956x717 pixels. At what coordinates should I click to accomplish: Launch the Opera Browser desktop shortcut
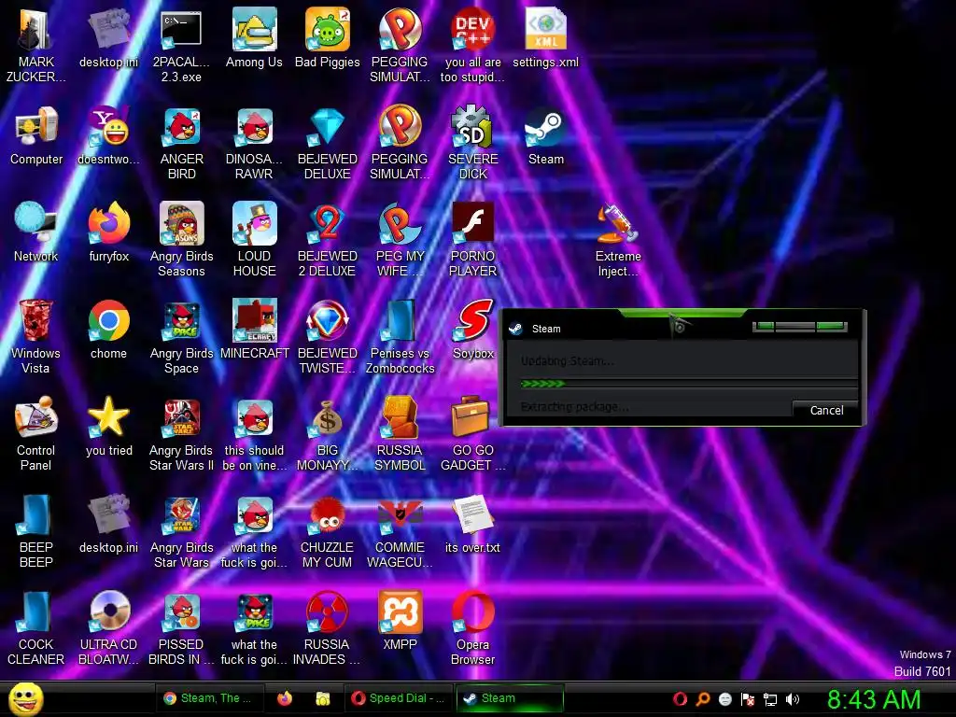(473, 627)
